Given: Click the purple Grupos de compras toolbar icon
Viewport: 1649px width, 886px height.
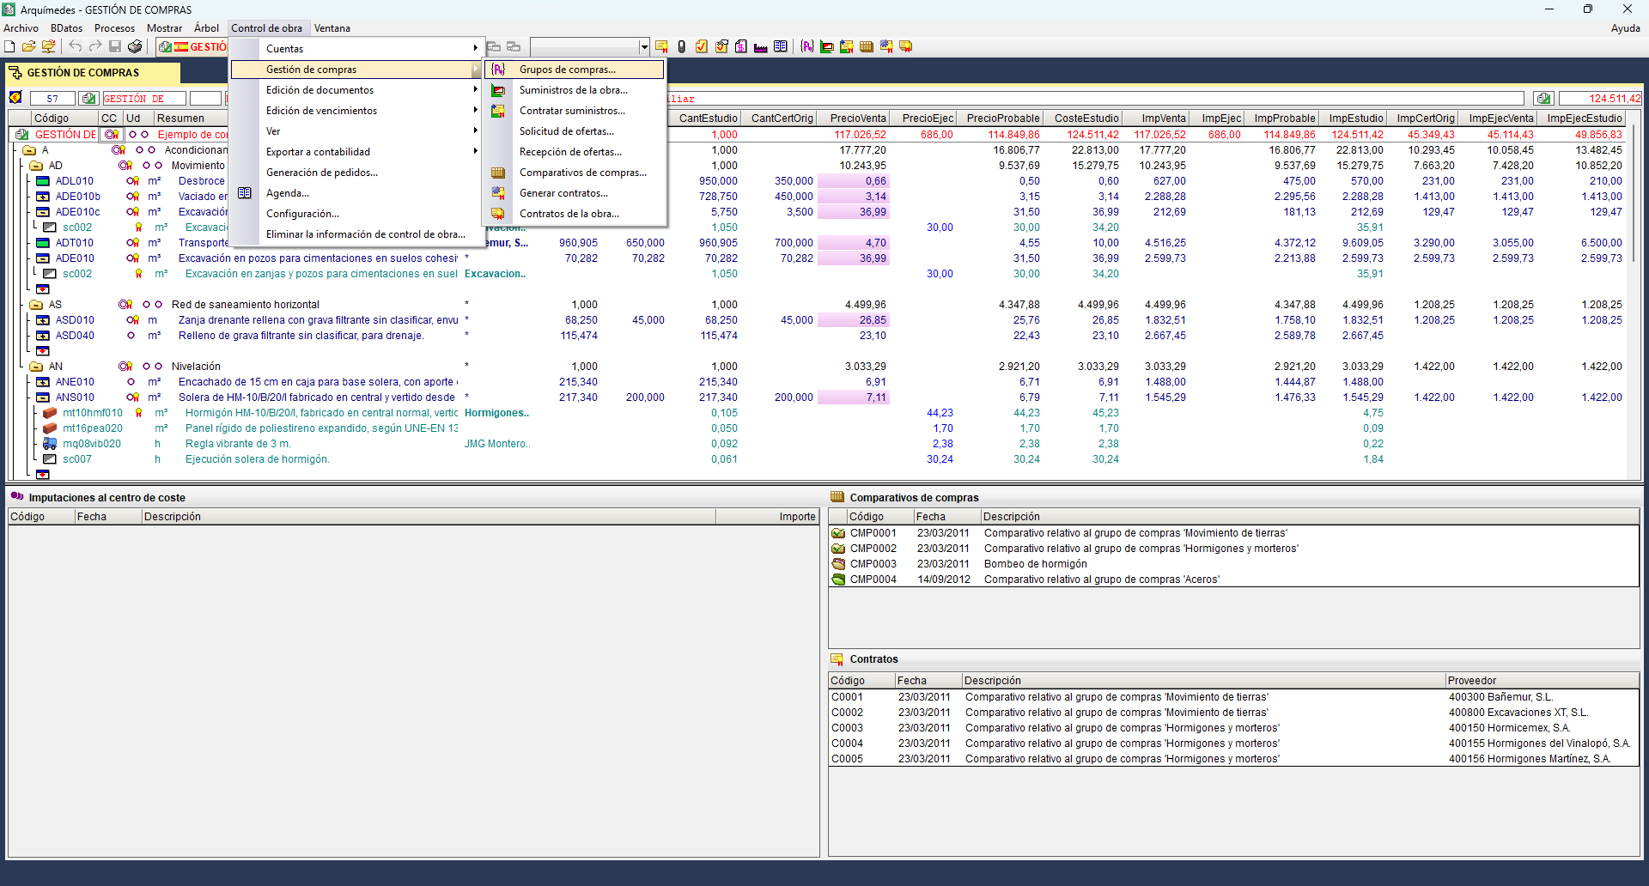Looking at the screenshot, I should coord(806,46).
